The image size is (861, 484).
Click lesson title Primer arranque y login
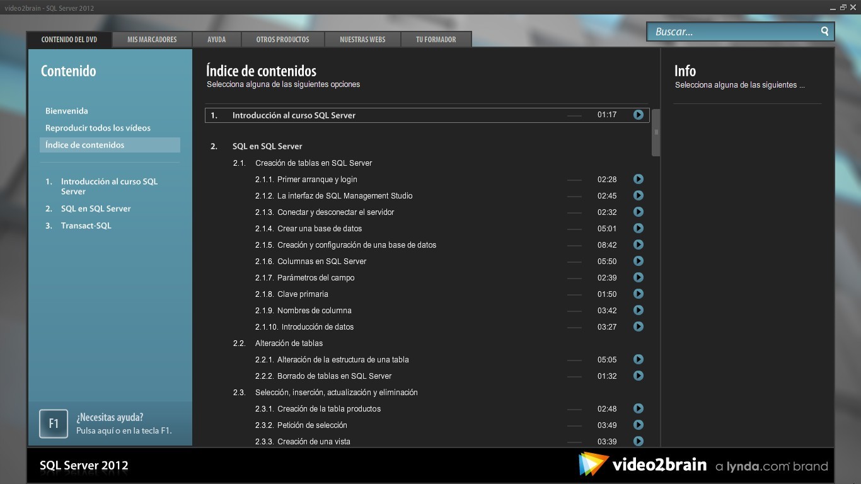point(317,179)
